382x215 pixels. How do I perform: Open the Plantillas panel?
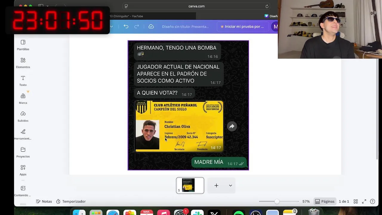23,45
